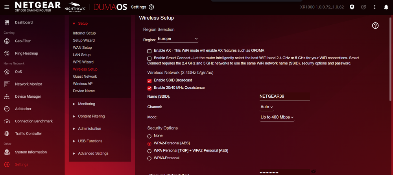Select None security option
The height and width of the screenshot is (175, 393).
(149, 136)
